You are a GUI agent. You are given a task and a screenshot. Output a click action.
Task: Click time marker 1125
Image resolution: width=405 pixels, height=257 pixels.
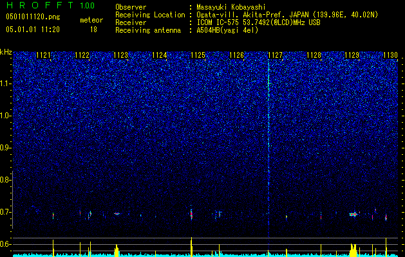point(198,55)
